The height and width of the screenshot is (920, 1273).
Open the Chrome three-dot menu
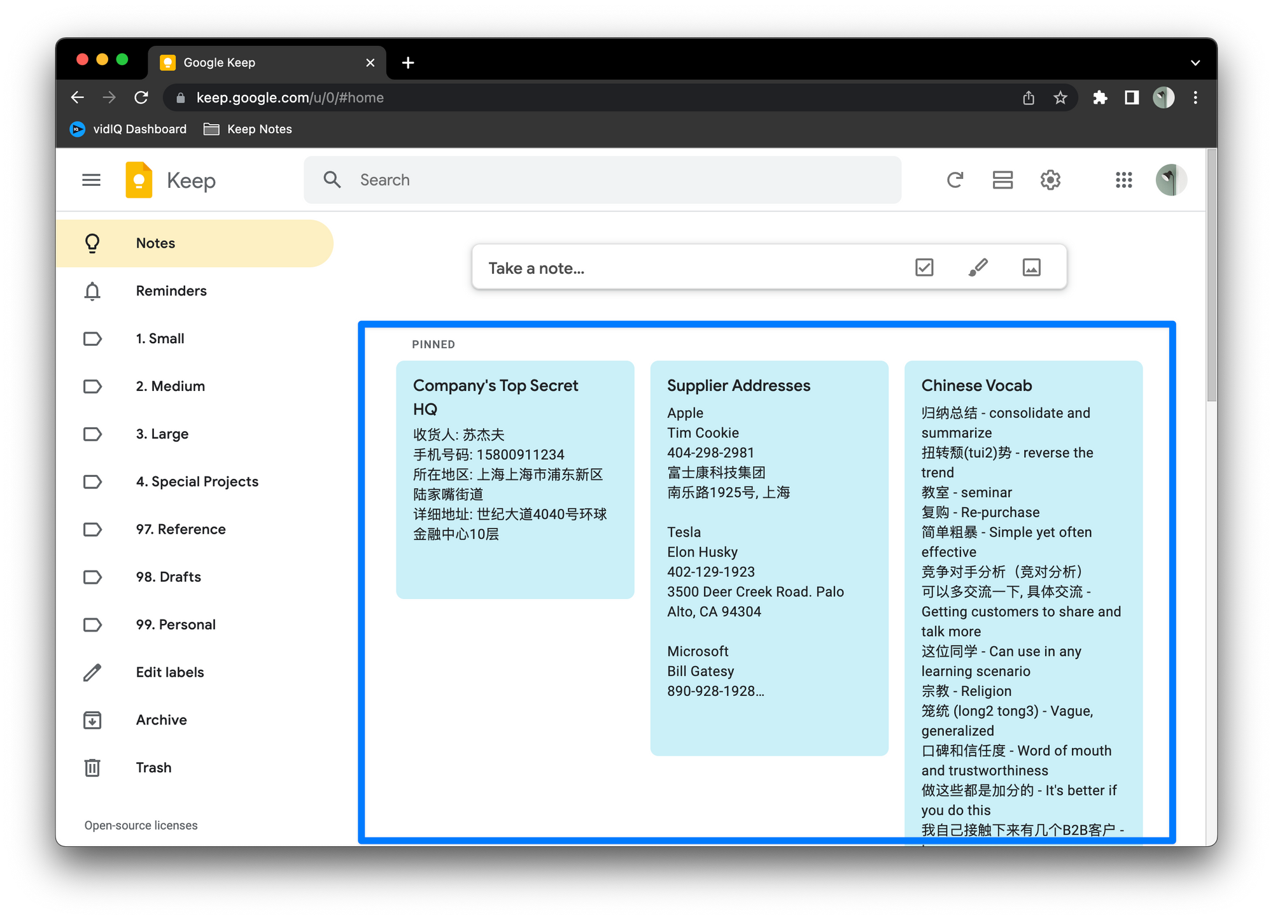pyautogui.click(x=1195, y=97)
